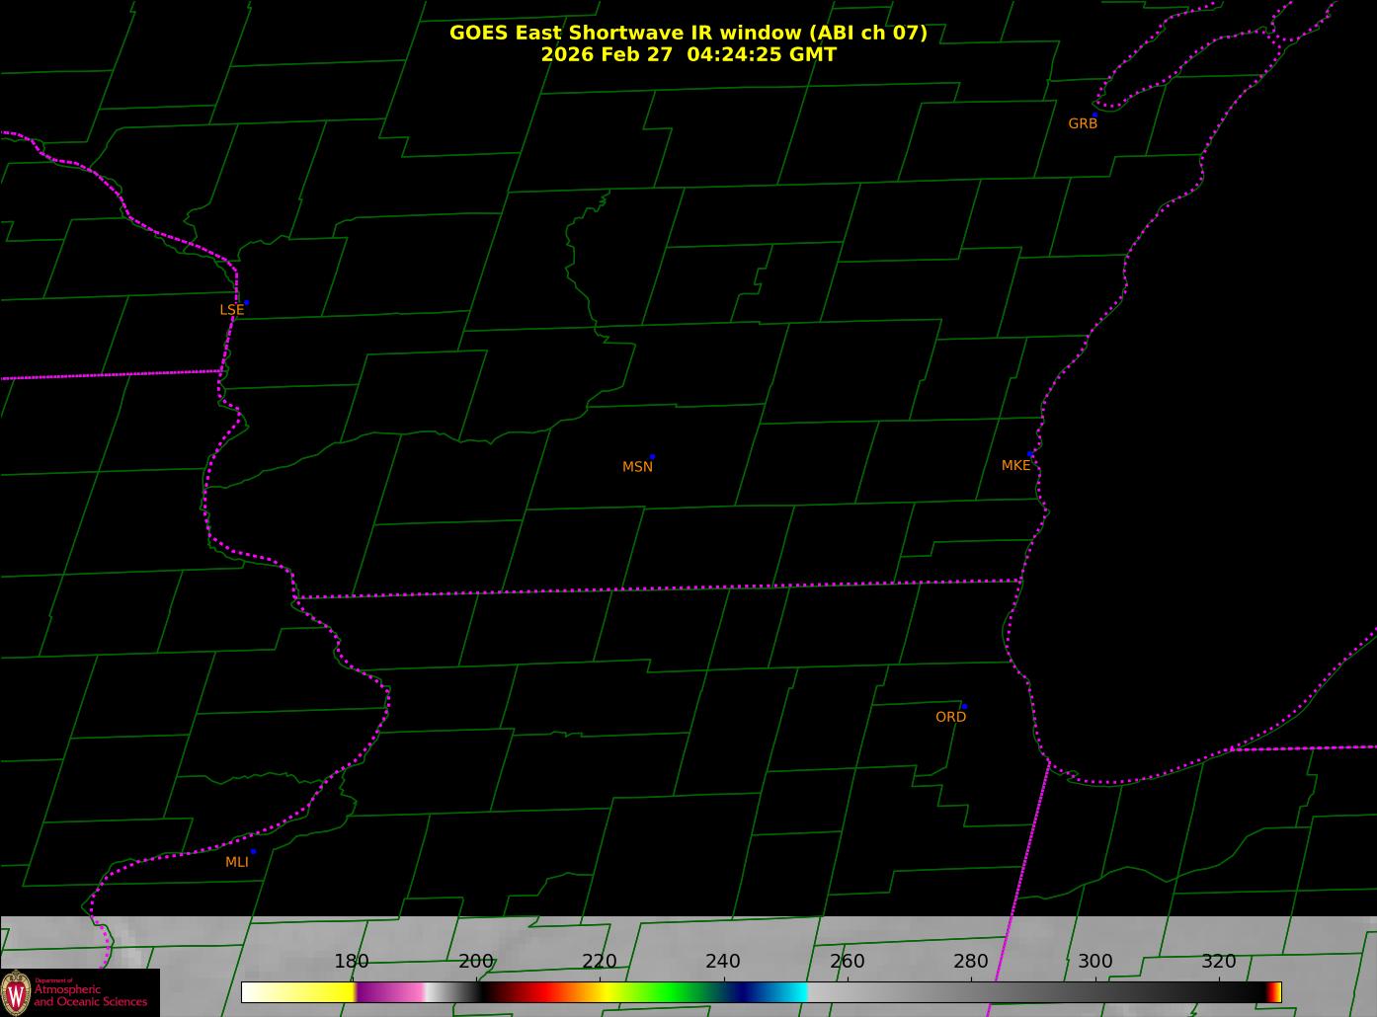1377x1017 pixels.
Task: Select the GRB station label
Action: click(1083, 123)
